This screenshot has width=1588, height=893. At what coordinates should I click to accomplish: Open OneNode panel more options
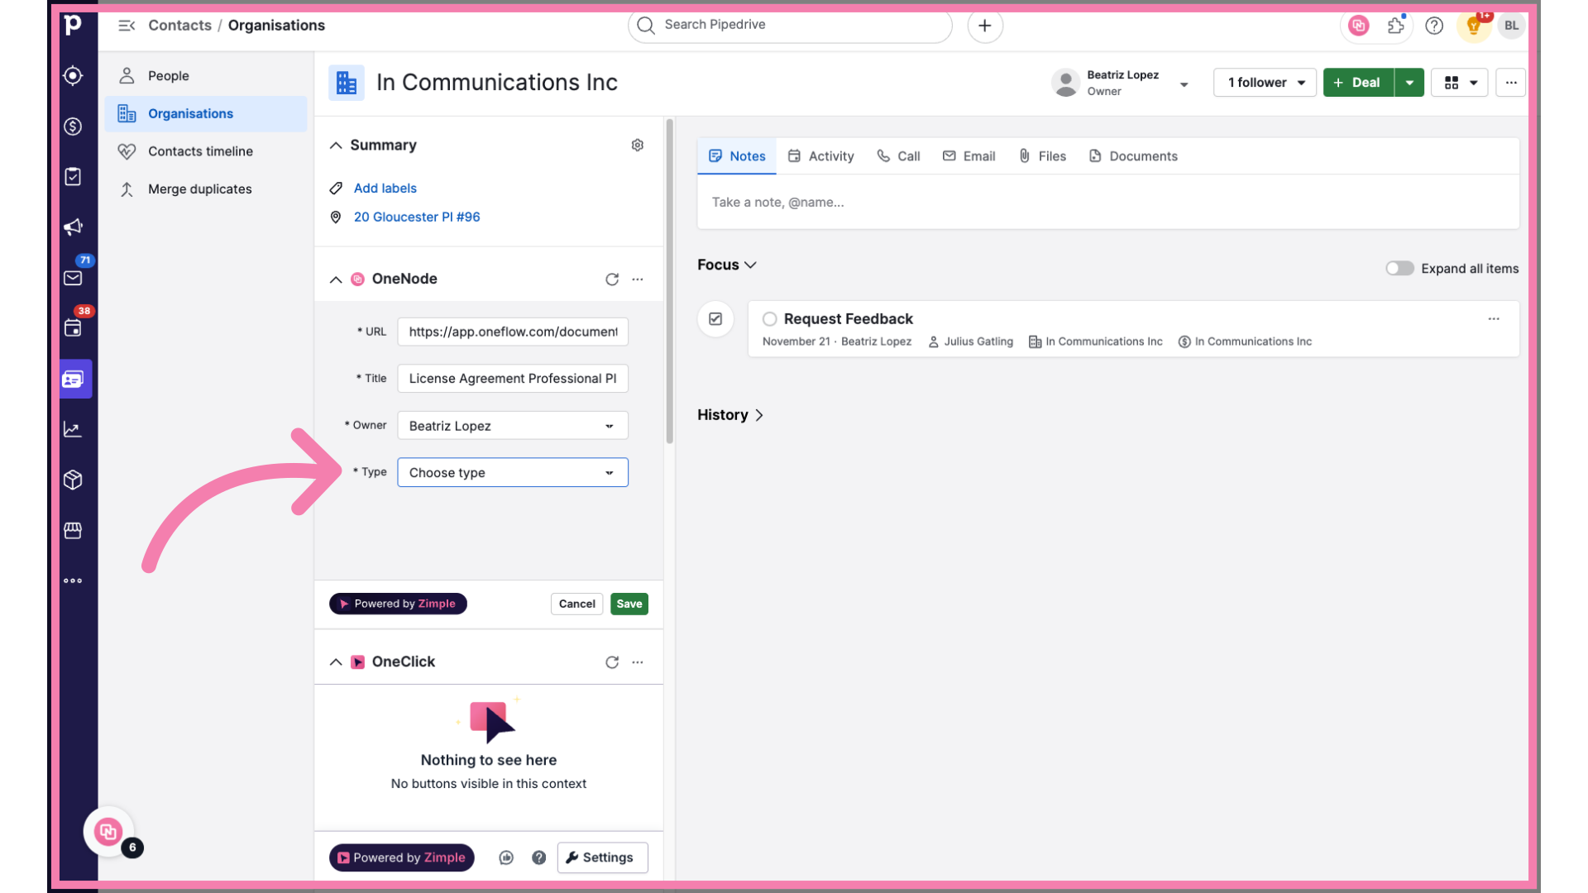click(638, 279)
